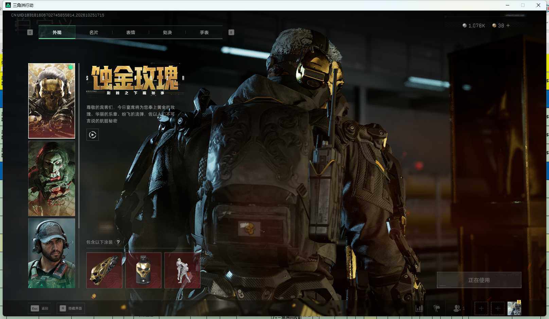Switch to the 外观 tab
Screen dimensions: 549x319
[x=57, y=32]
